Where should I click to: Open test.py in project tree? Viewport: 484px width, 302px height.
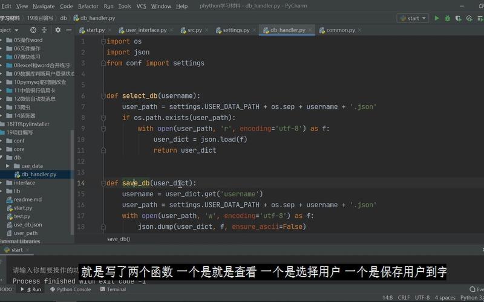click(22, 216)
